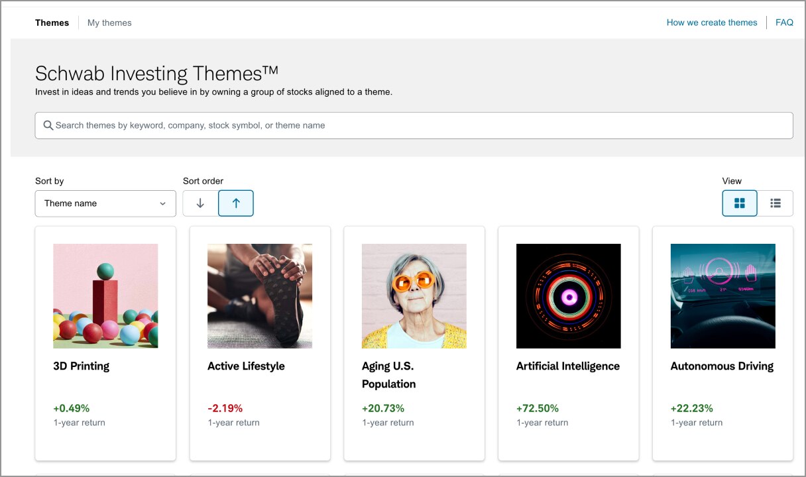Open the FAQ link

[784, 23]
